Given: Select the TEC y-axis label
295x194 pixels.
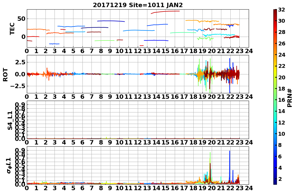Looking at the screenshot, I should [12, 28].
